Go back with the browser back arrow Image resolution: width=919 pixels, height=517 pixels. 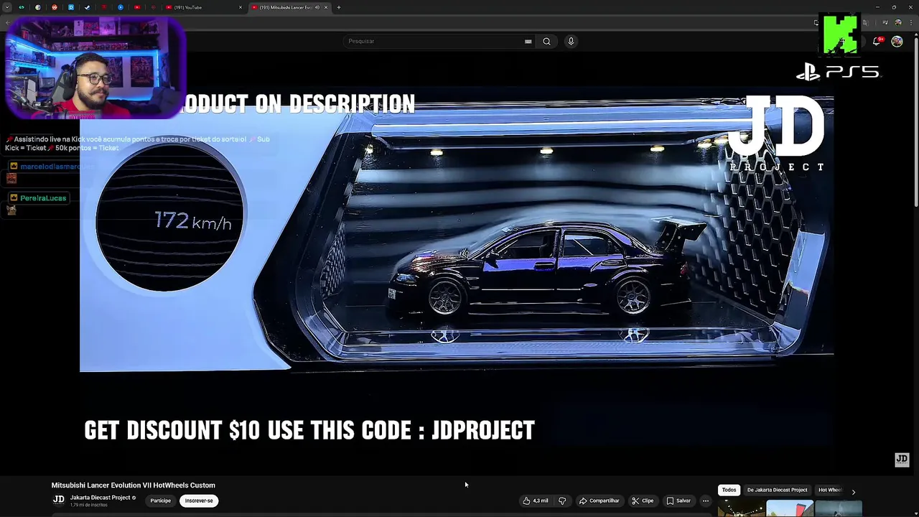click(x=7, y=22)
